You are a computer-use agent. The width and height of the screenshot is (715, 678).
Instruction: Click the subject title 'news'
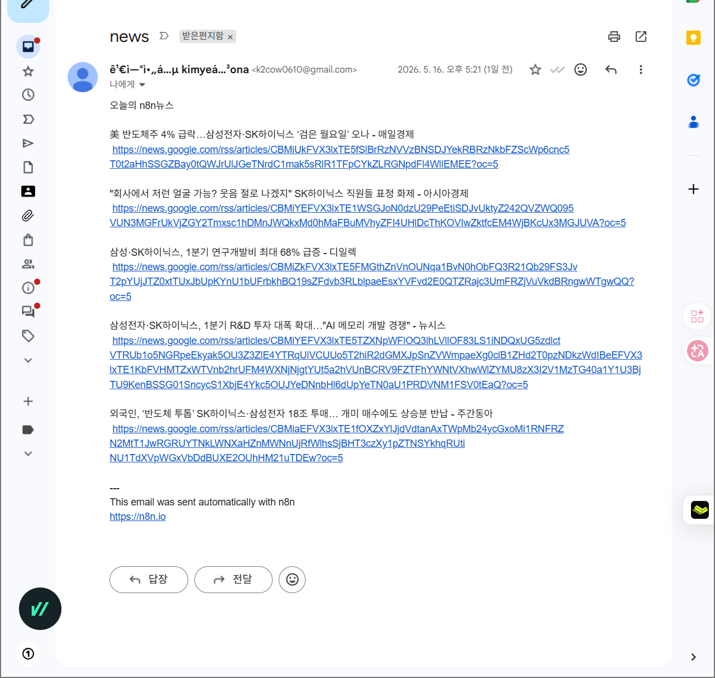129,37
